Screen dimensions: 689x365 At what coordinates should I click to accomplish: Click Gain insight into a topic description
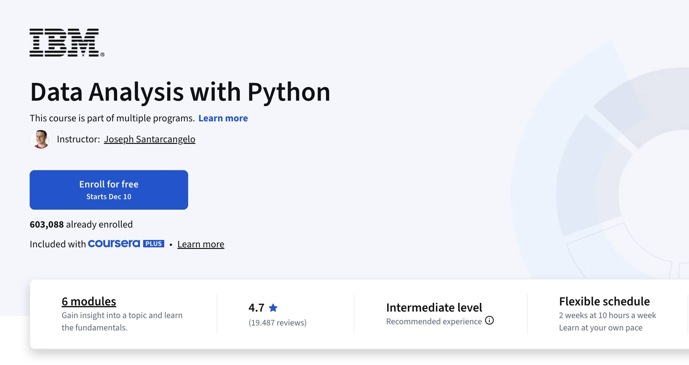pyautogui.click(x=122, y=321)
